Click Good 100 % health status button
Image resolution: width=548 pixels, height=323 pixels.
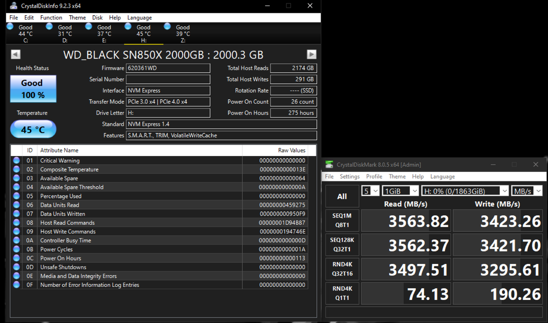coord(33,89)
